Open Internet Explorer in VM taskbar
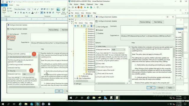Viewport: 189px width, 106px height. click(x=88, y=98)
